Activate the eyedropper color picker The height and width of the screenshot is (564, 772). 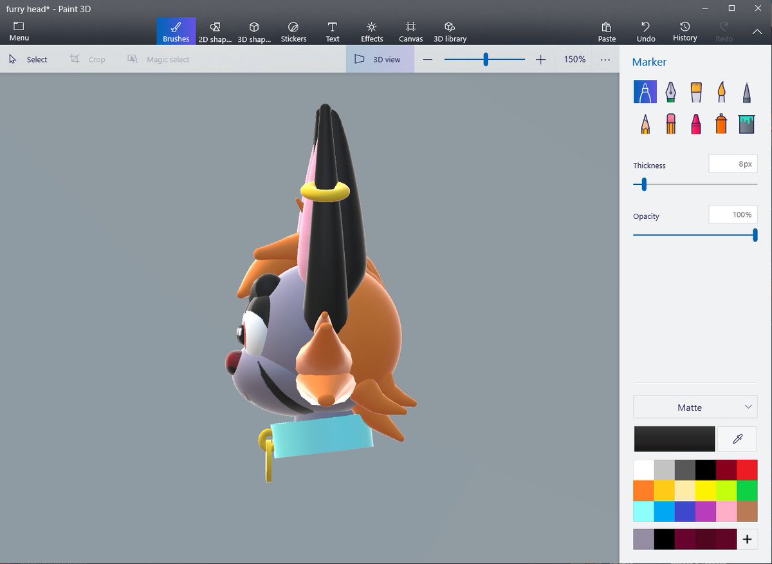click(737, 439)
